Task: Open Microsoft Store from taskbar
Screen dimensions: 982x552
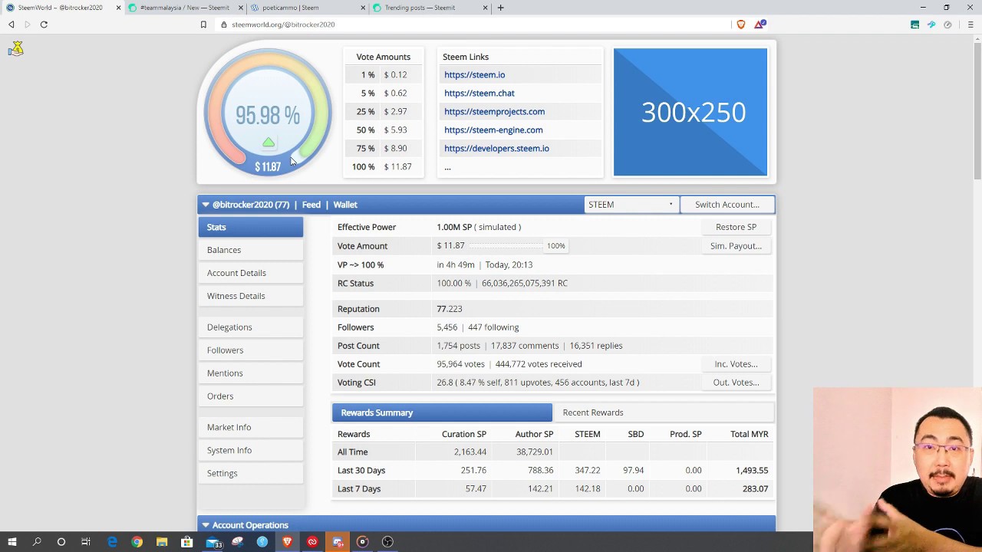Action: [186, 542]
